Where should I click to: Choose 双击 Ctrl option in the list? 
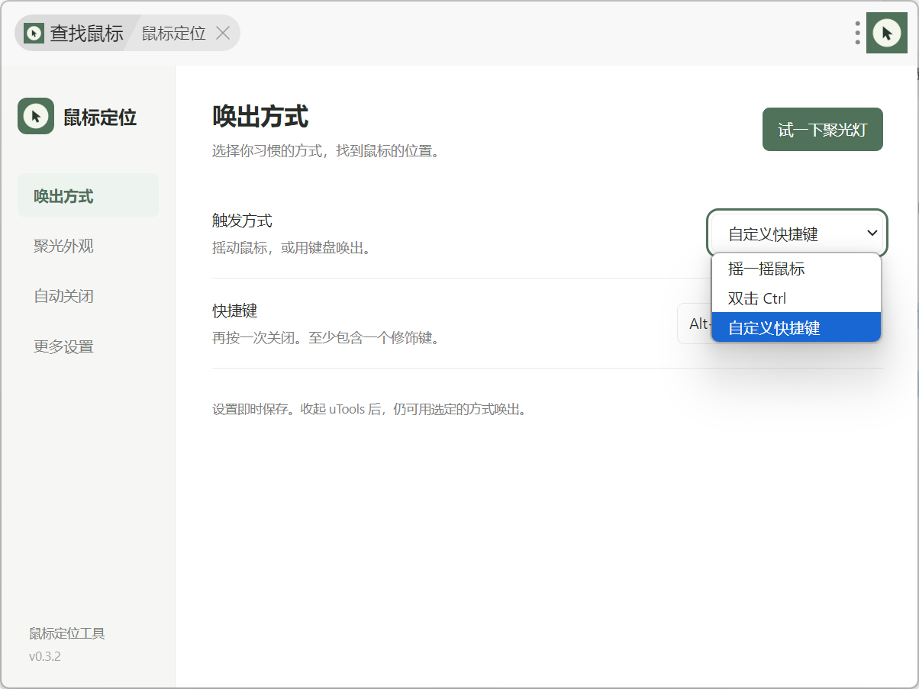796,298
